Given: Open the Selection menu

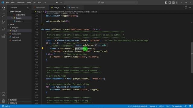Looking at the screenshot, I should click(21, 3).
